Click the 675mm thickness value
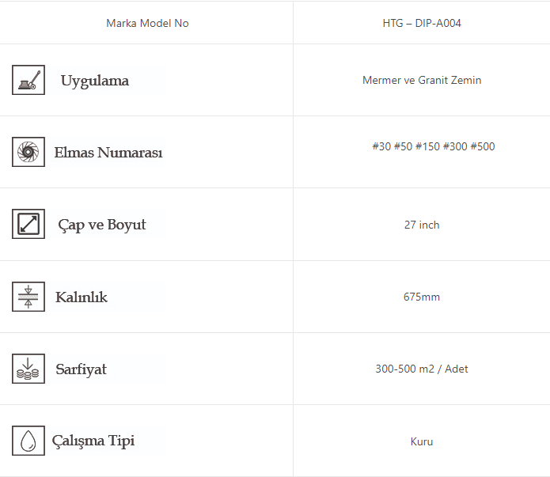Screen dimensions: 550x477 coord(421,297)
